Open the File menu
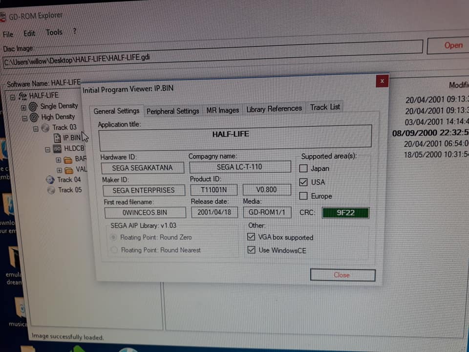This screenshot has height=352, width=469. [8, 34]
